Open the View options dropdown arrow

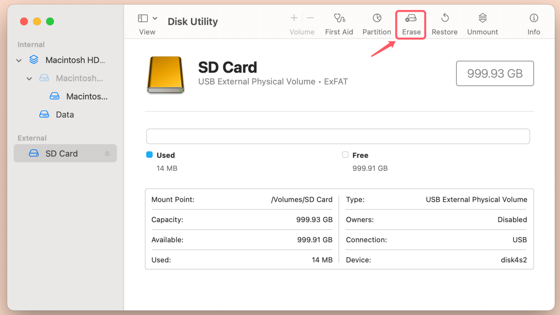[155, 18]
